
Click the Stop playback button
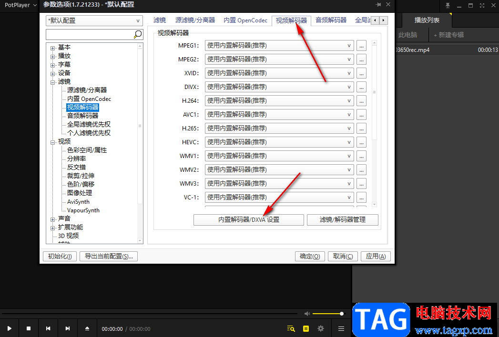click(x=29, y=328)
